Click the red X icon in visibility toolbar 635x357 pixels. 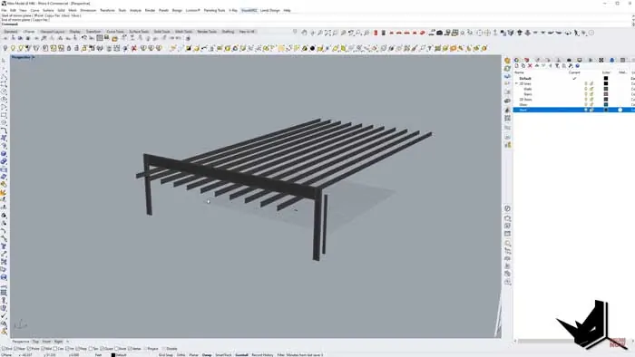pyautogui.click(x=133, y=48)
